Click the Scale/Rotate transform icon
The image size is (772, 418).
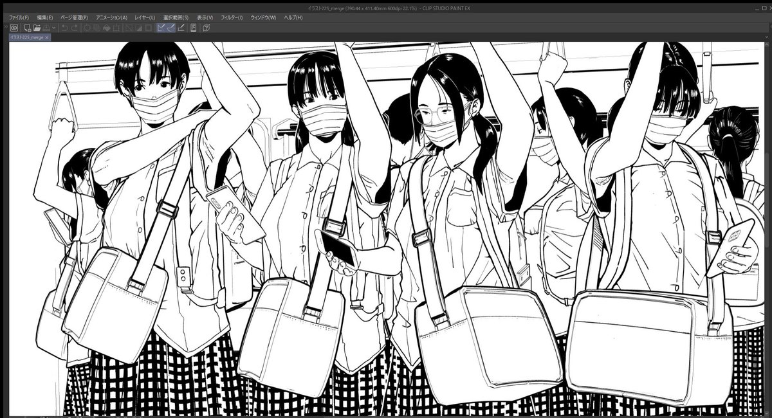[x=116, y=28]
